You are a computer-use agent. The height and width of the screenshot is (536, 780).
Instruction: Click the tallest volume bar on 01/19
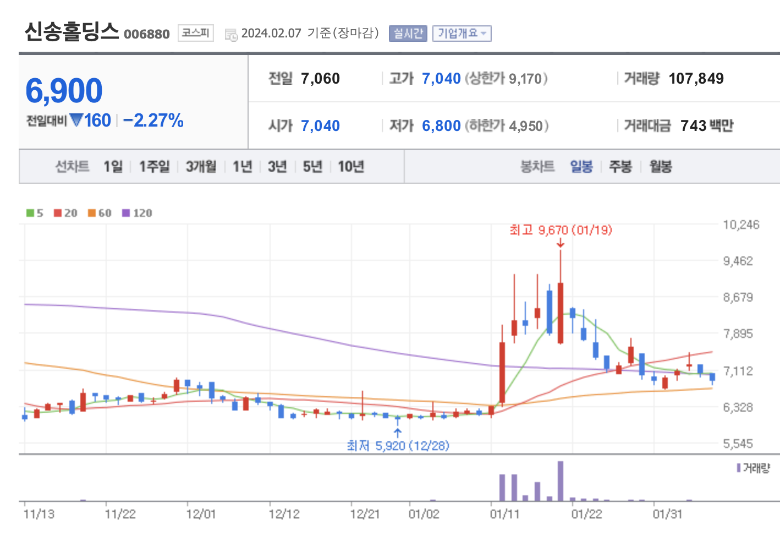click(561, 481)
